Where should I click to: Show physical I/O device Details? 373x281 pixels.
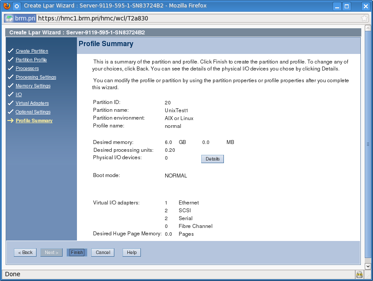213,159
